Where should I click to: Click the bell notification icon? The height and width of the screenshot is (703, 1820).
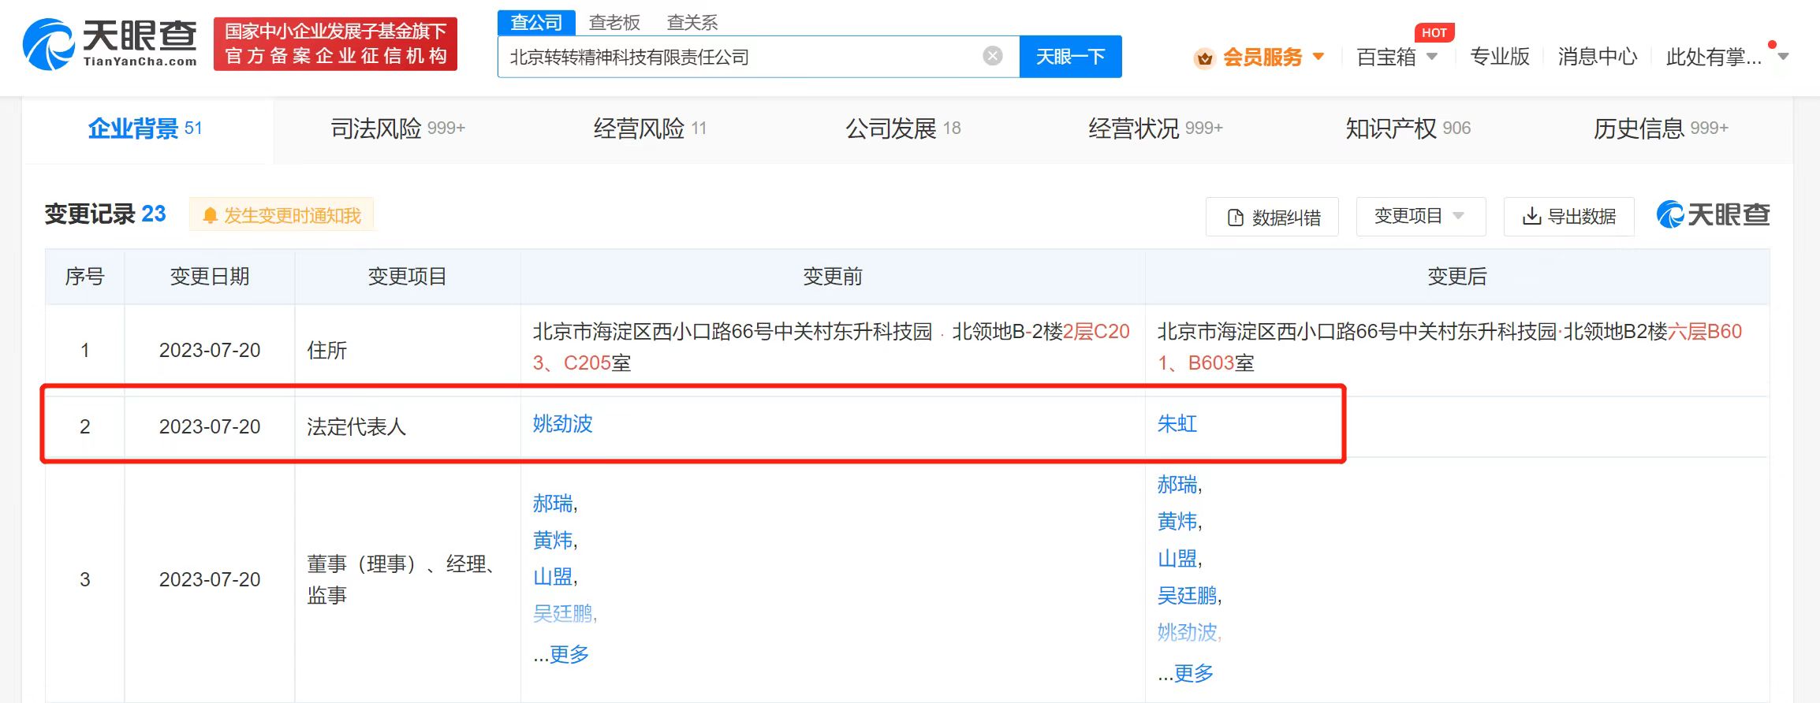pos(210,216)
